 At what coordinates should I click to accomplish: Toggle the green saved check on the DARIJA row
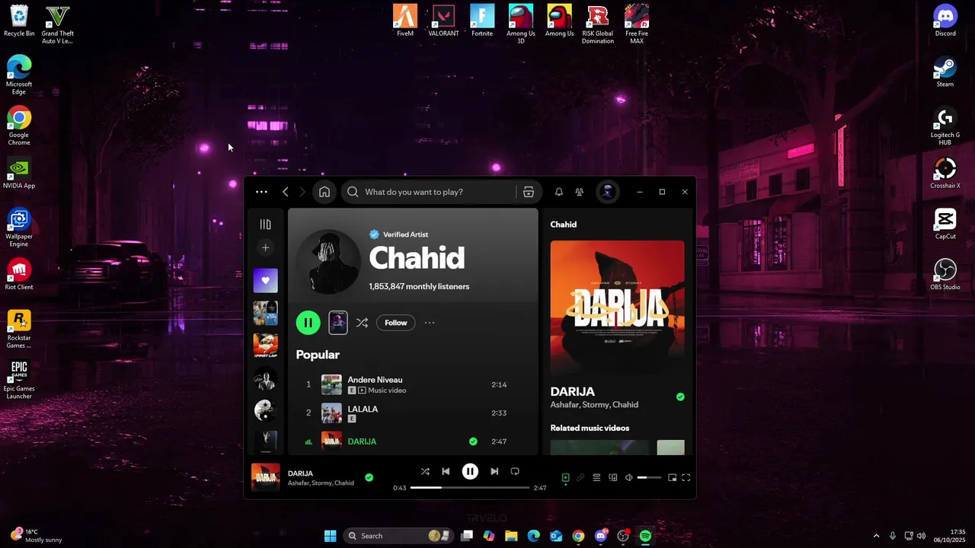tap(473, 441)
